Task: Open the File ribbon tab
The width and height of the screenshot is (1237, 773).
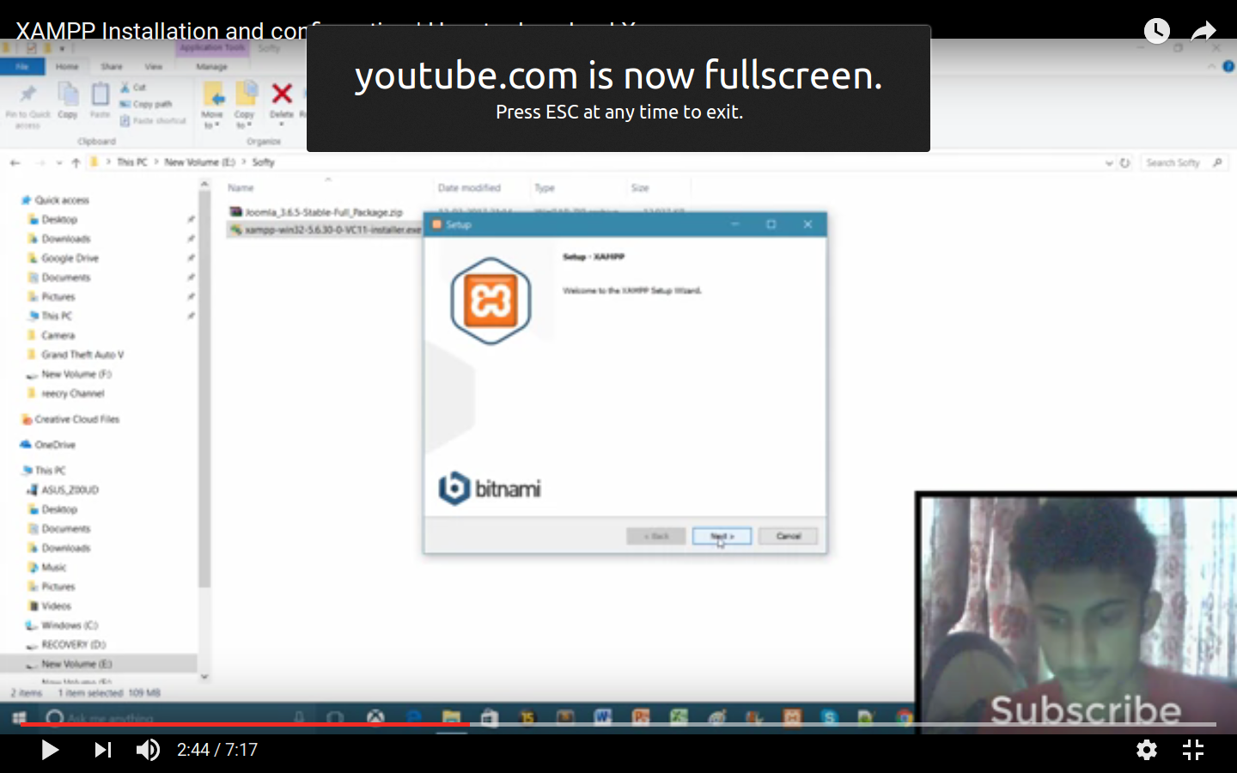Action: [x=22, y=66]
